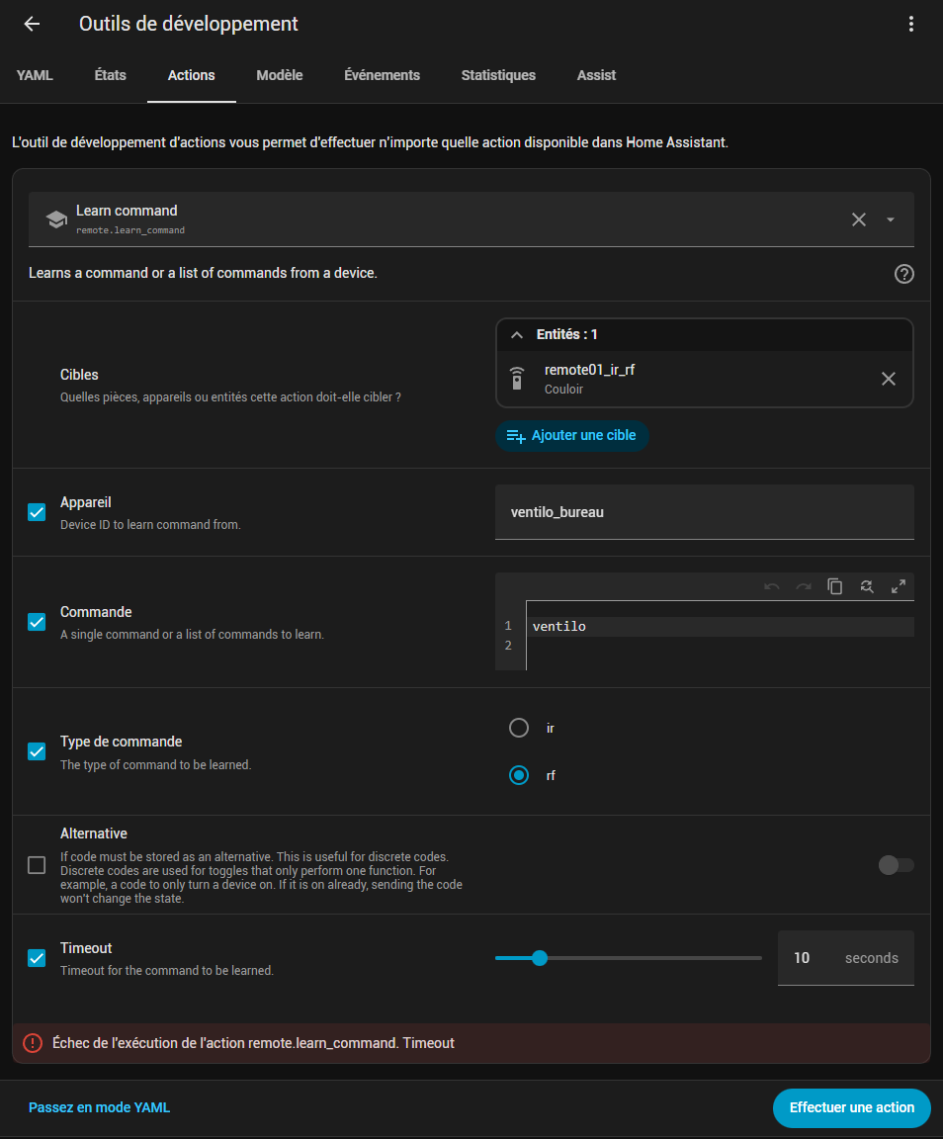Turn on the Alternative toggle switch
This screenshot has height=1139, width=943.
tap(896, 865)
